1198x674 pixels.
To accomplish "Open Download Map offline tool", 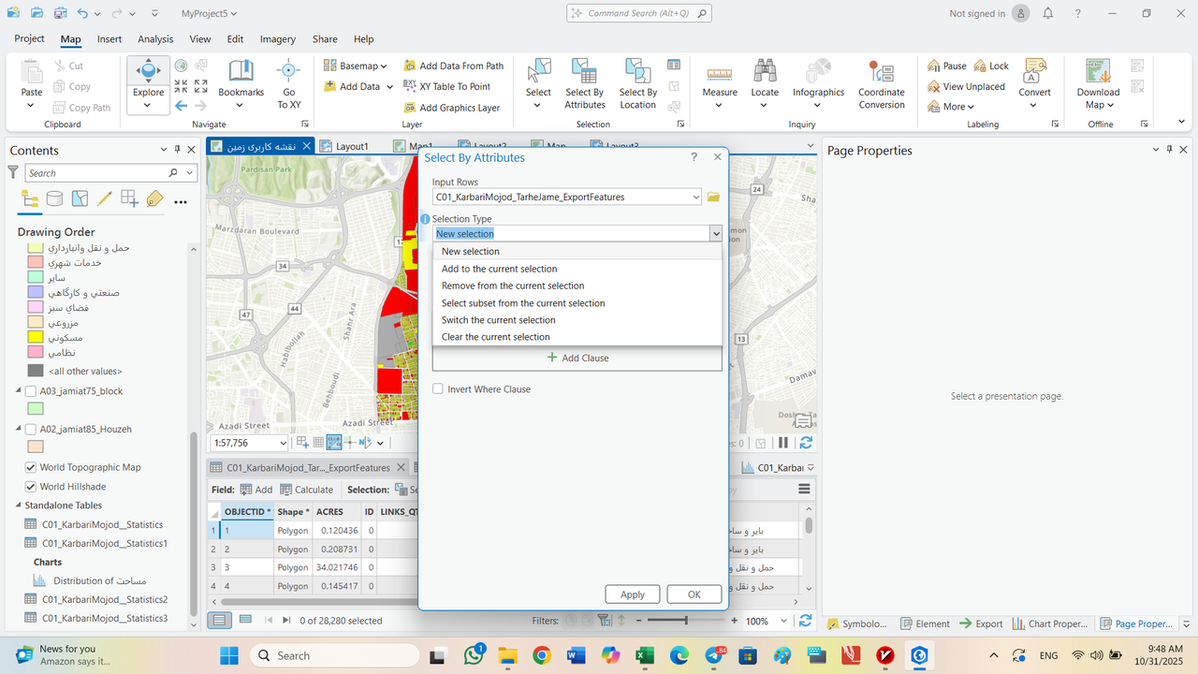I will click(1098, 84).
